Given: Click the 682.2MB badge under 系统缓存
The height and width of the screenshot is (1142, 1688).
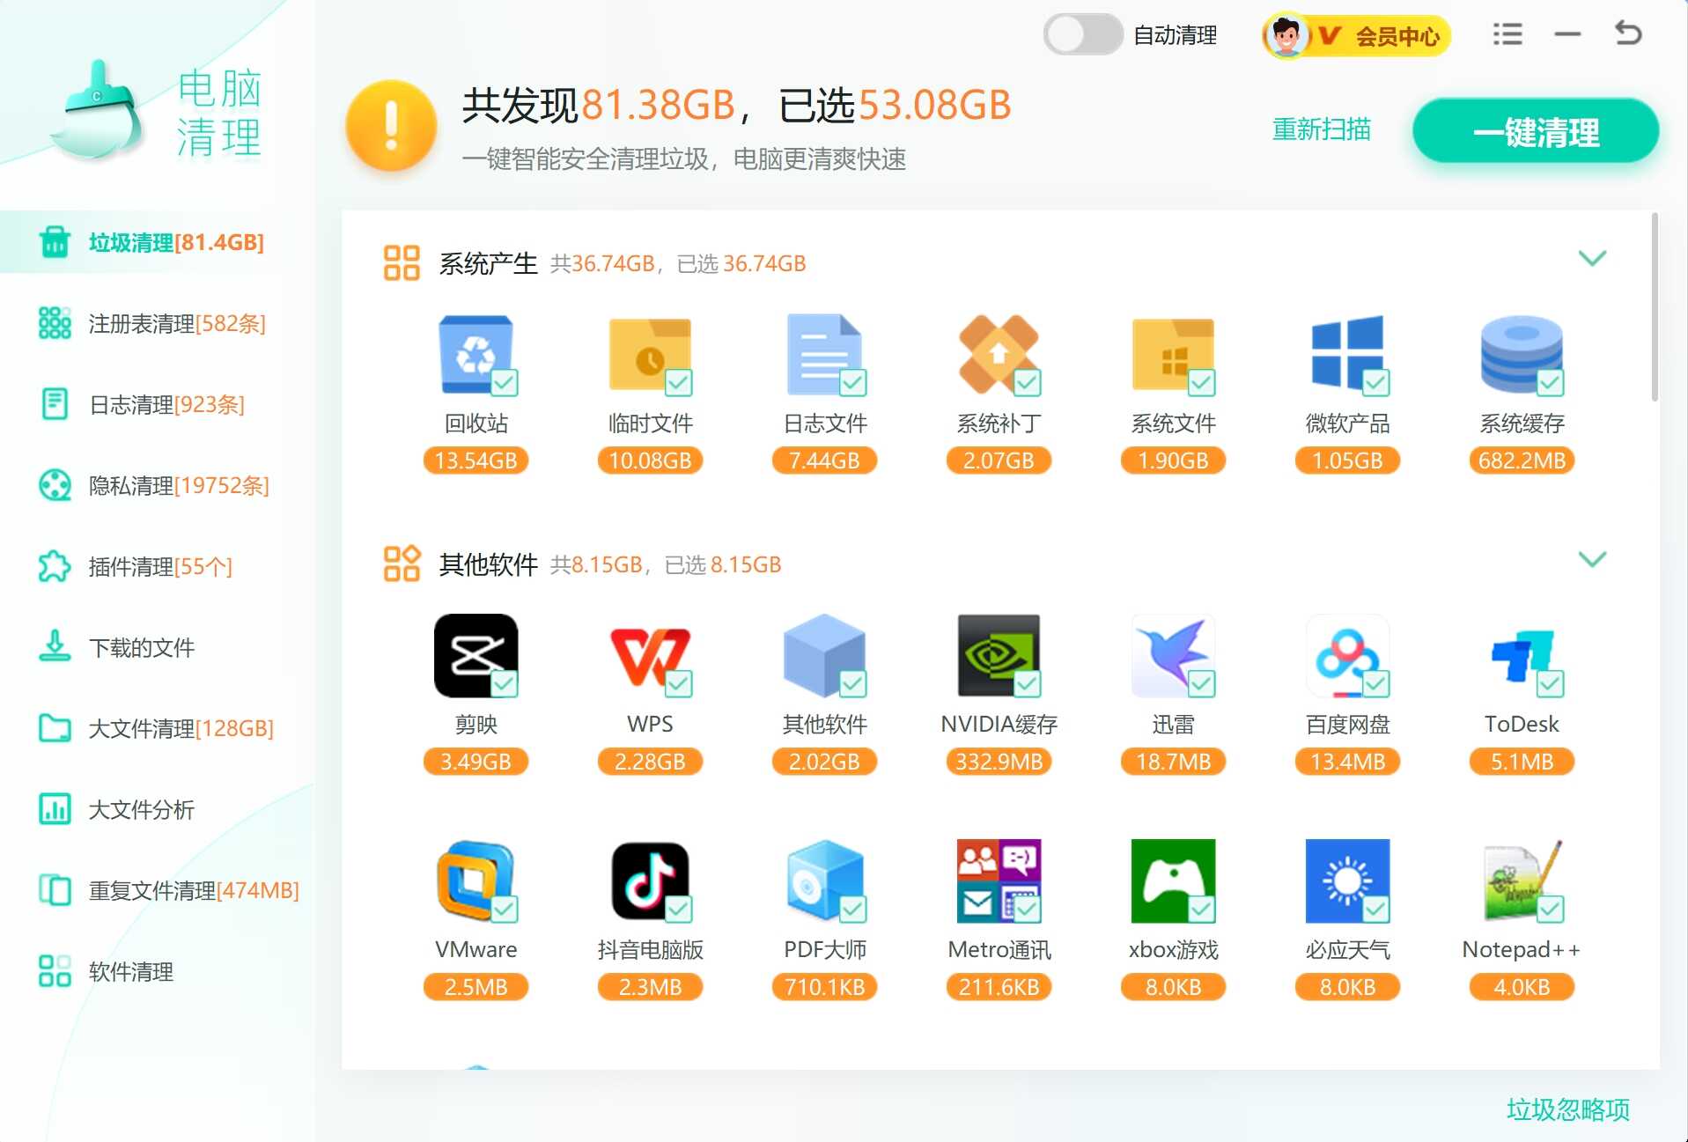Looking at the screenshot, I should (x=1522, y=460).
